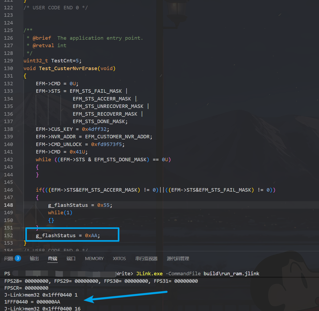Screen dimensions: 319x311
Task: Click FPS31= 00000000 in terminal output
Action: point(176,281)
